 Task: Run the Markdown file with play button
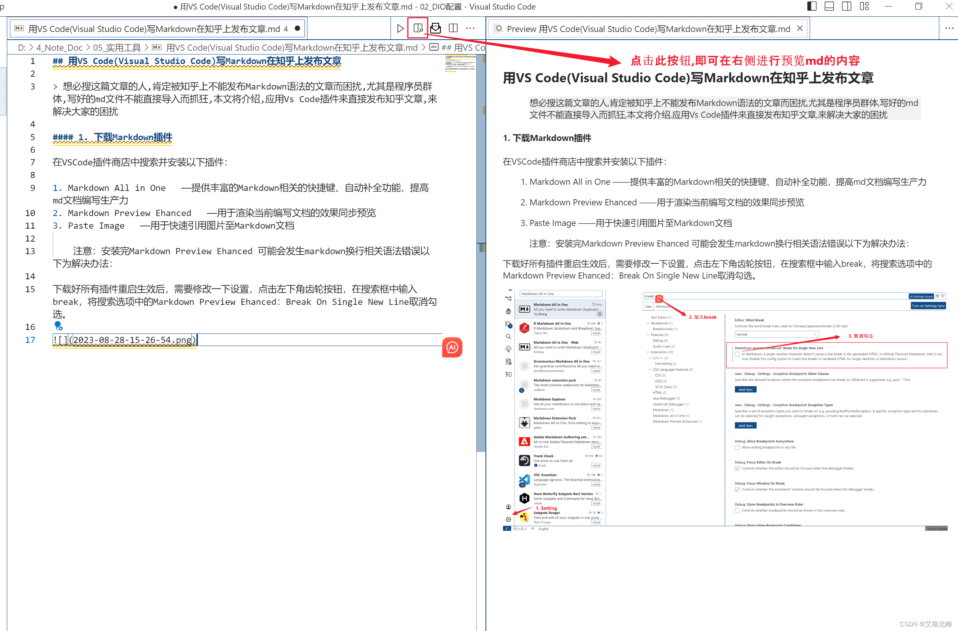point(400,29)
